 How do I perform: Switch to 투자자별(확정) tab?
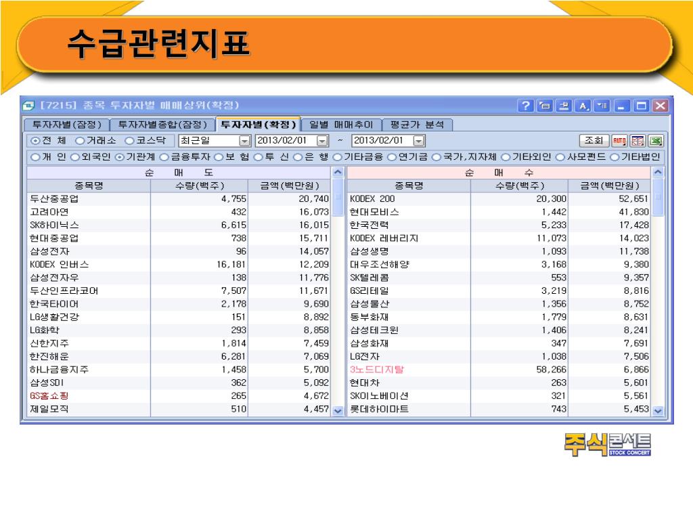258,125
